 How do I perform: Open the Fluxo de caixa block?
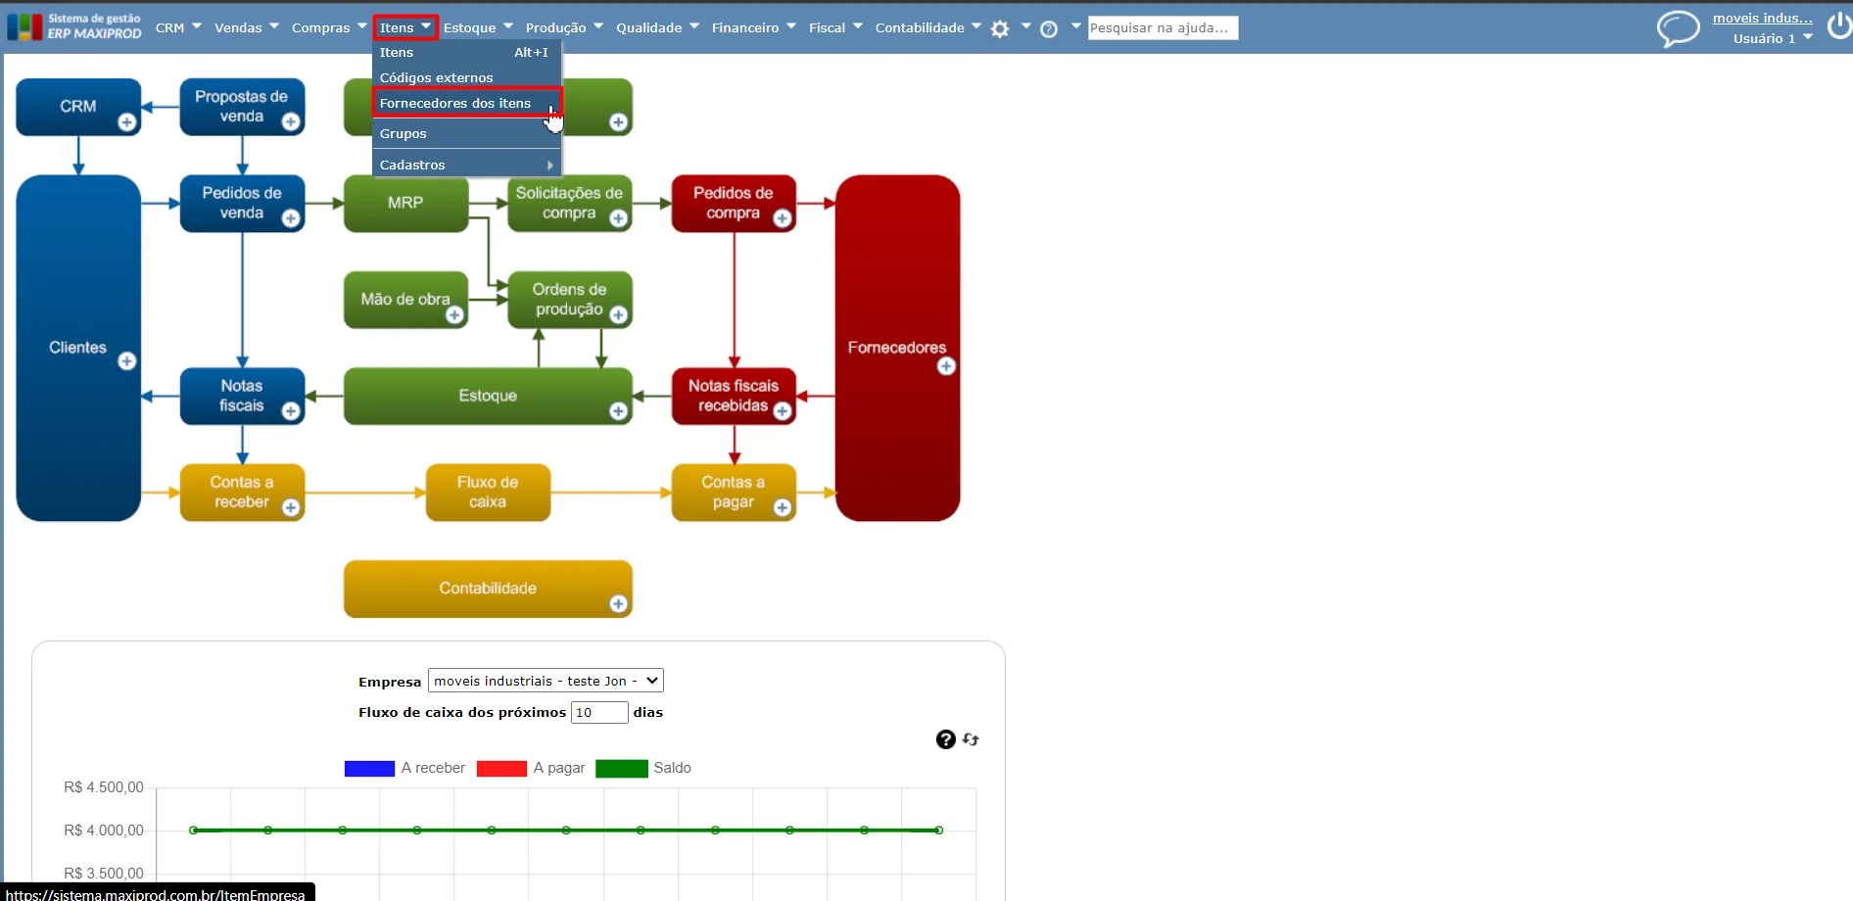(x=488, y=492)
